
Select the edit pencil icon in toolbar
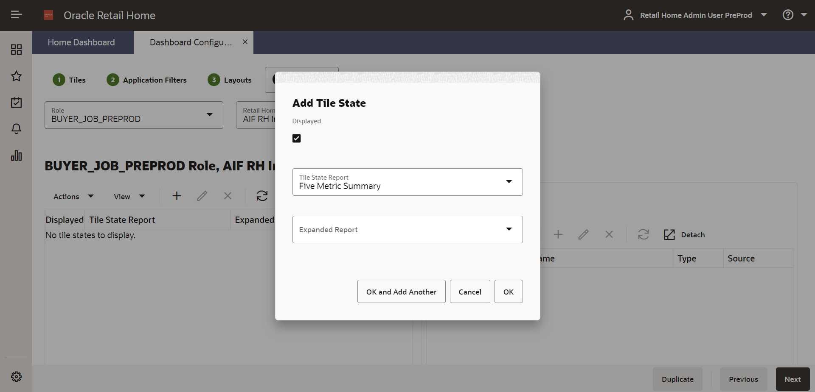point(202,196)
